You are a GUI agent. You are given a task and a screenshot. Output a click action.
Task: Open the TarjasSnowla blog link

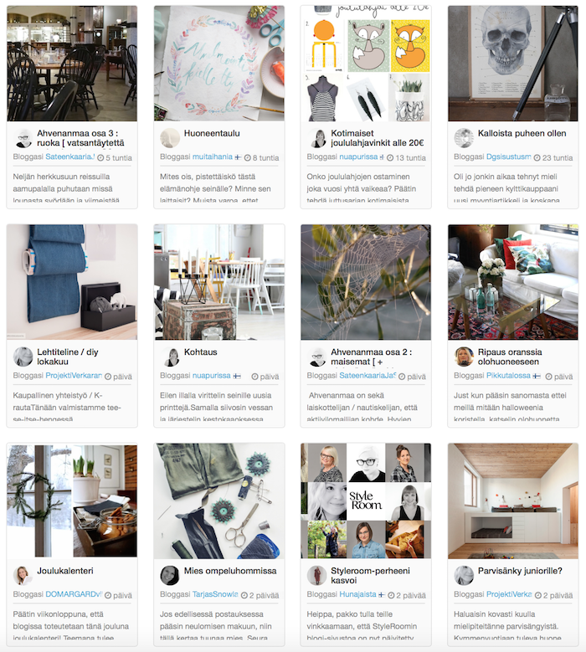tap(215, 594)
